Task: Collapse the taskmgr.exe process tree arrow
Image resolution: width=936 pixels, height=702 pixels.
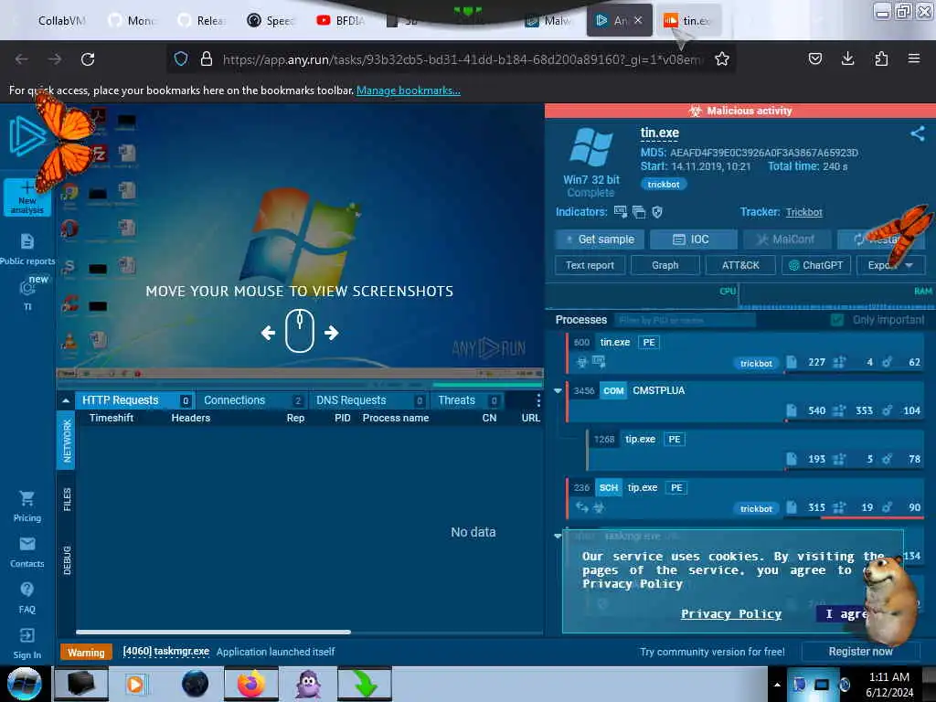Action: 558,536
